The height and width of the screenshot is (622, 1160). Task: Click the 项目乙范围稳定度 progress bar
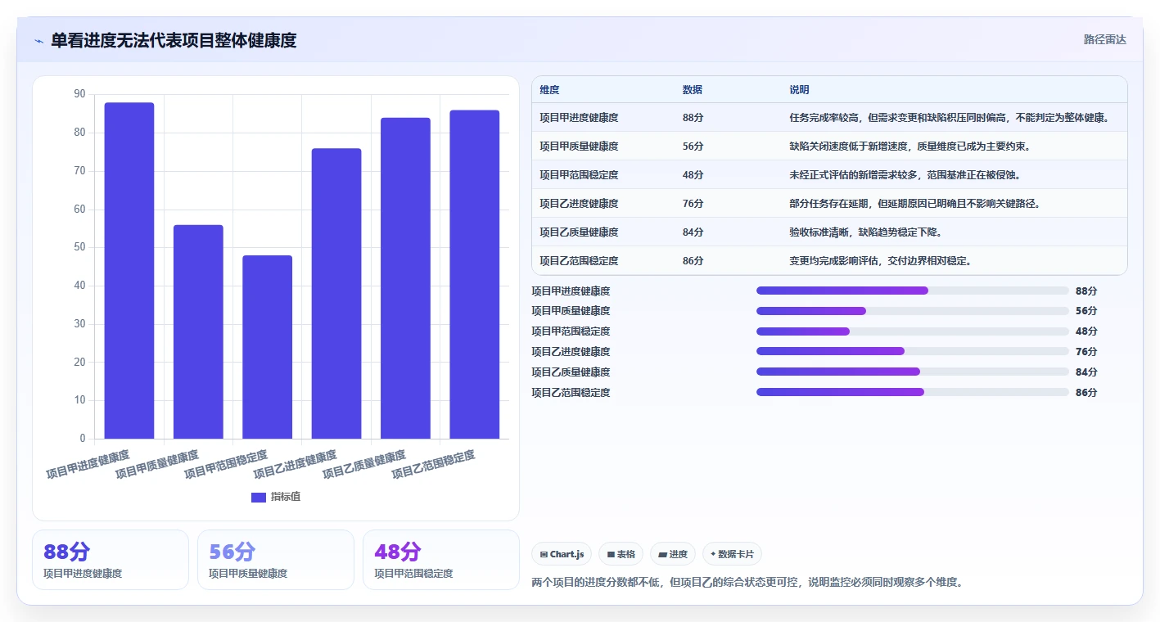point(913,392)
